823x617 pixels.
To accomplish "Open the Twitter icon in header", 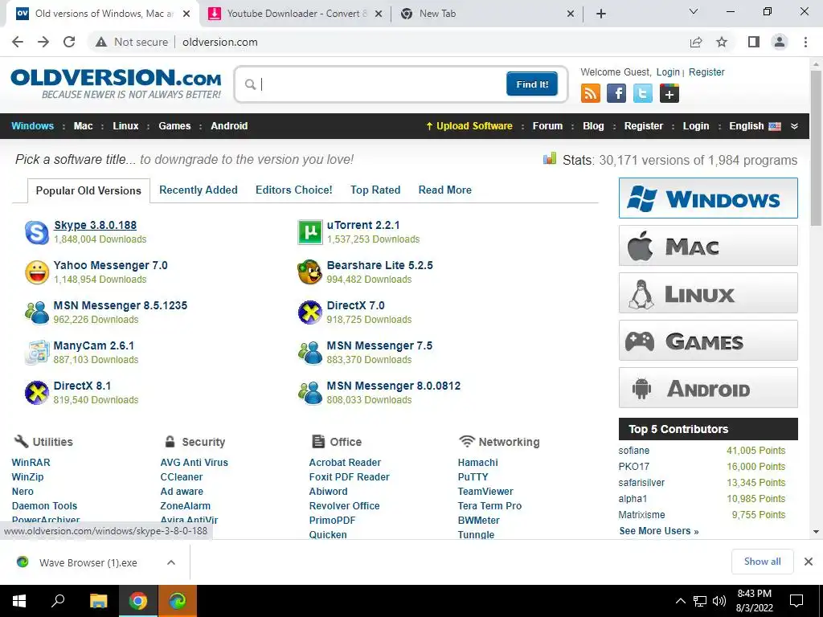I will [x=642, y=93].
